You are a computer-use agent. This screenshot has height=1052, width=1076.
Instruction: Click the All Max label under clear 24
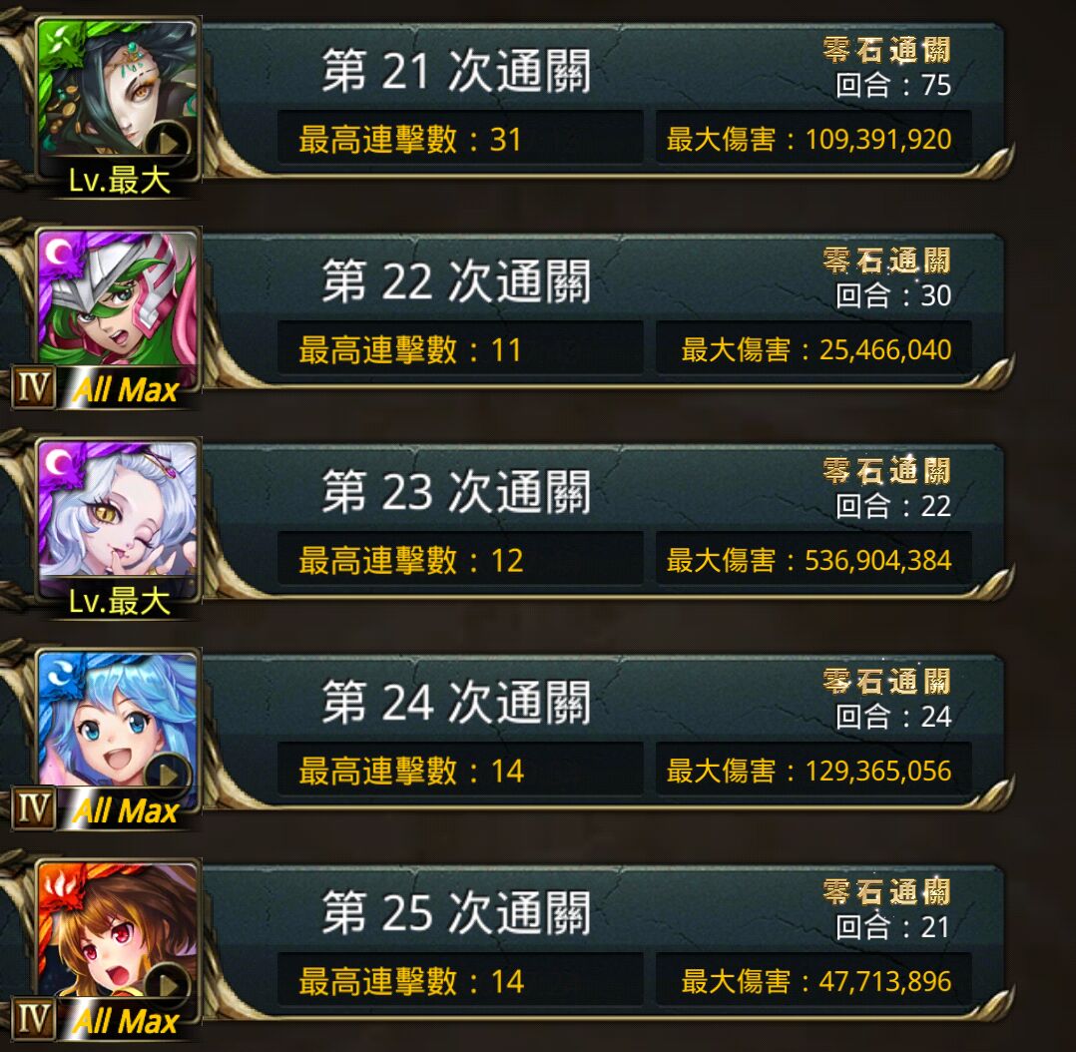tap(126, 811)
